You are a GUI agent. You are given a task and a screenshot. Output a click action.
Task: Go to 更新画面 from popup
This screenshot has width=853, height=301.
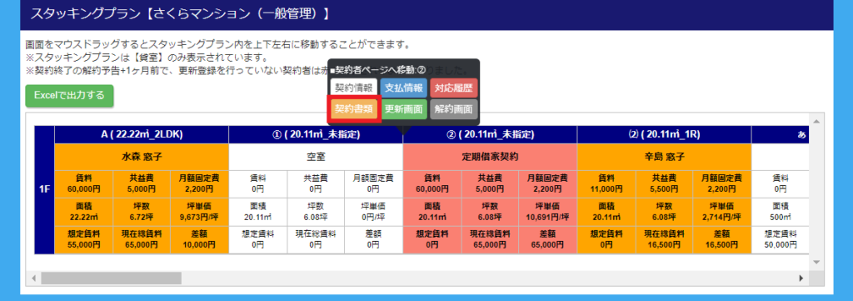tap(403, 109)
